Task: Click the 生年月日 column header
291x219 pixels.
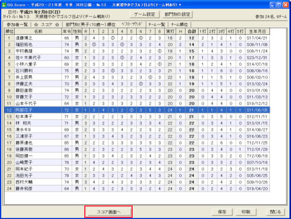Action: tap(257, 31)
